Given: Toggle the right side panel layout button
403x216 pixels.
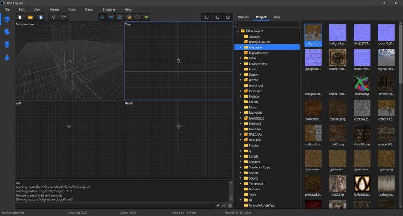Looking at the screenshot, I should pos(227,17).
